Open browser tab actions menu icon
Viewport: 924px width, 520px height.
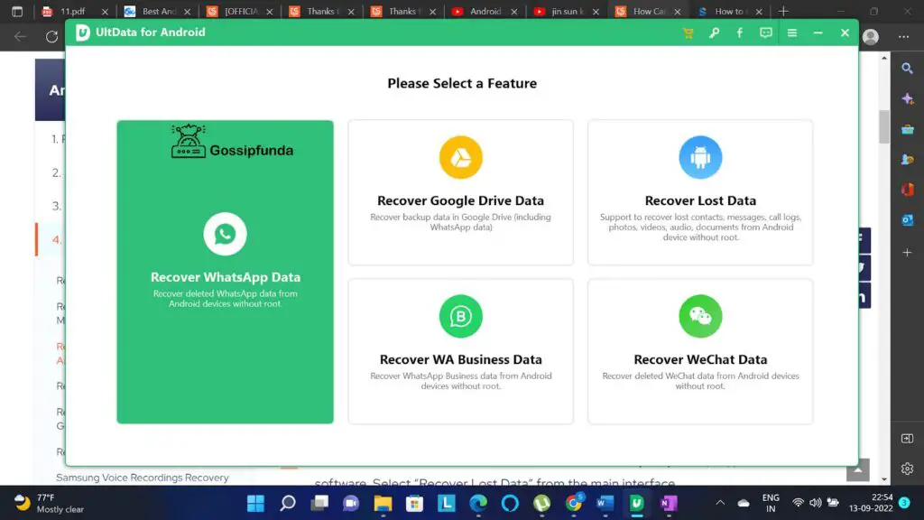[17, 11]
